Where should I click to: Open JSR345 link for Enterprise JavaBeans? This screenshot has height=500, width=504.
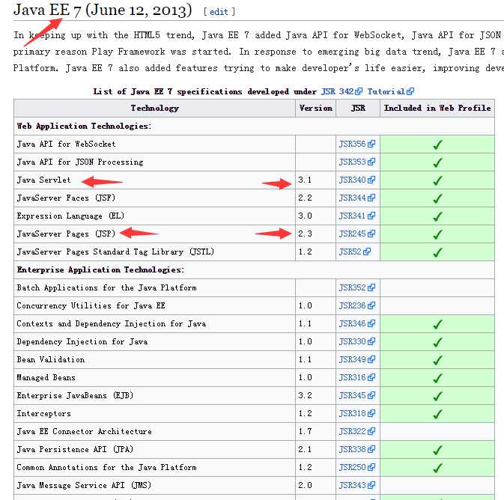coord(352,395)
